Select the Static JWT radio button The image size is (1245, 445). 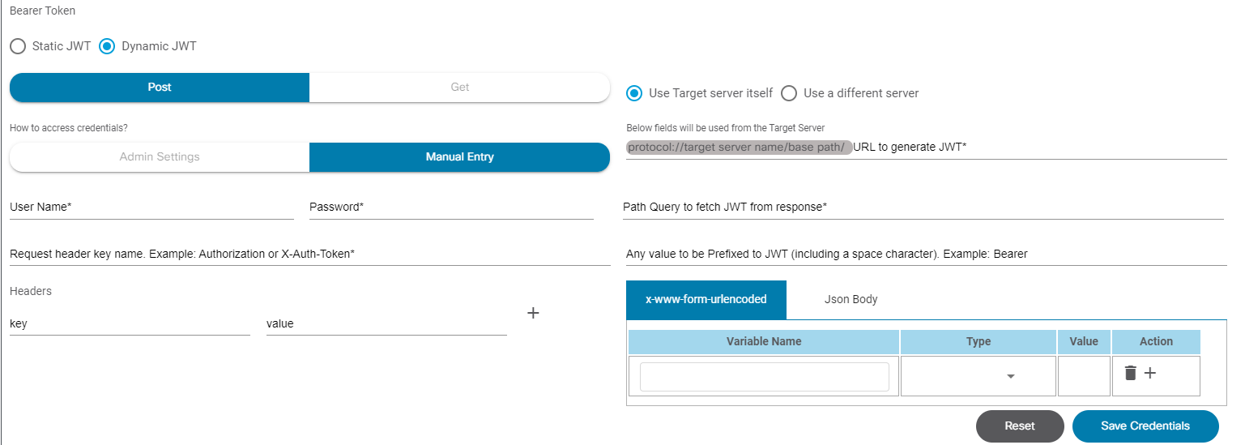pyautogui.click(x=18, y=46)
